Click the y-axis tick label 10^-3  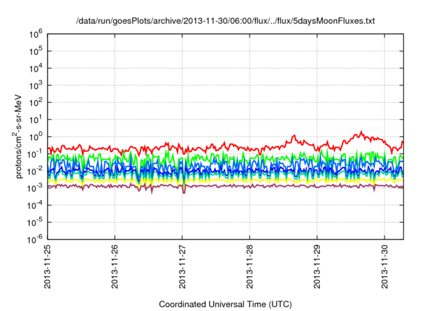click(x=35, y=189)
